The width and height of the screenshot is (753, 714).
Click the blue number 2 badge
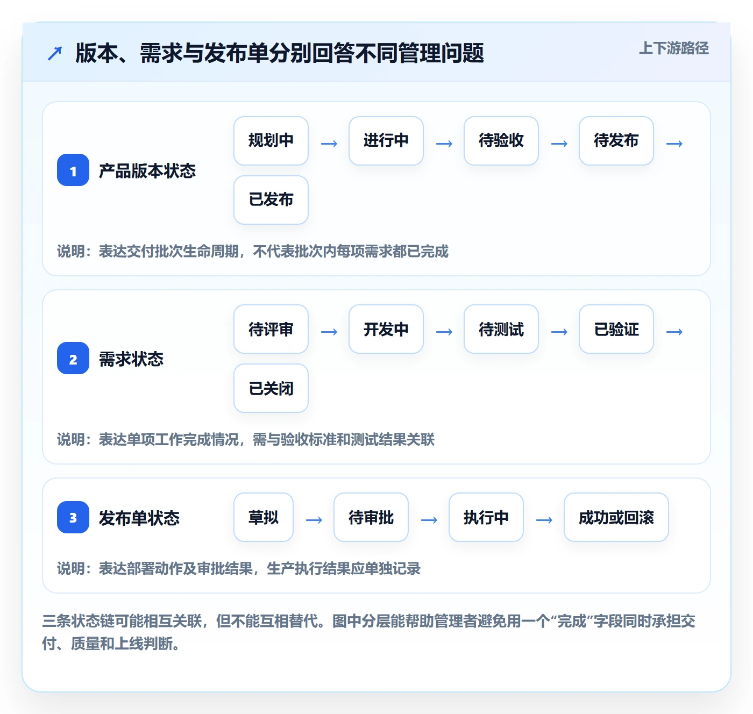(73, 359)
